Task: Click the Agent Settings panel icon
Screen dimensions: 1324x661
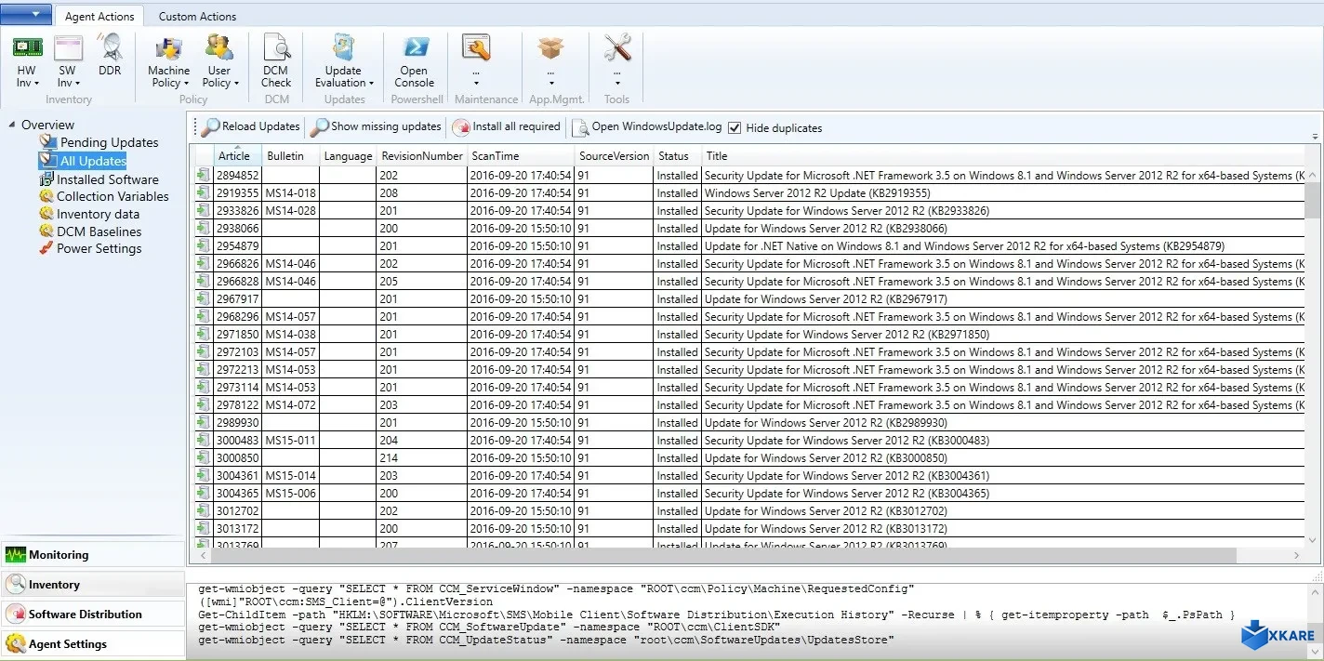Action: click(x=16, y=643)
